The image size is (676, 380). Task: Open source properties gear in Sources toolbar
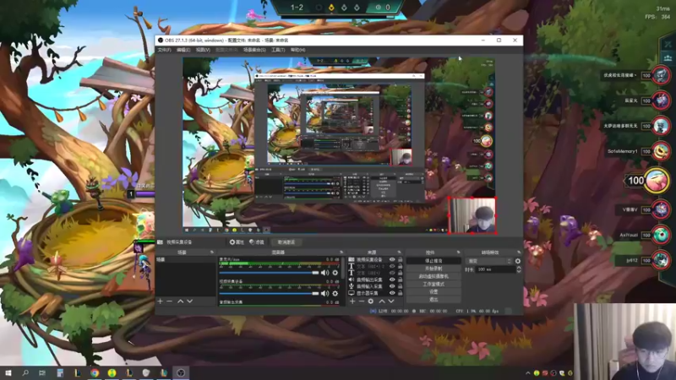[371, 301]
